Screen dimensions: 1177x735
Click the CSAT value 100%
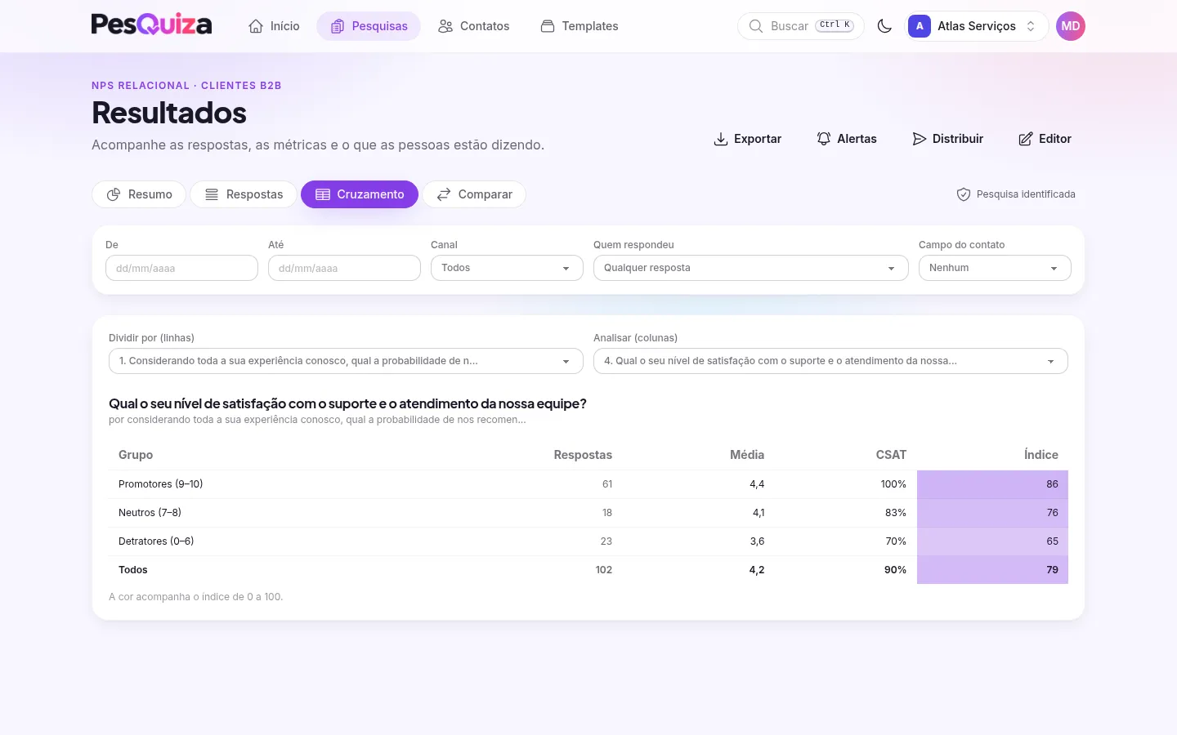(893, 484)
